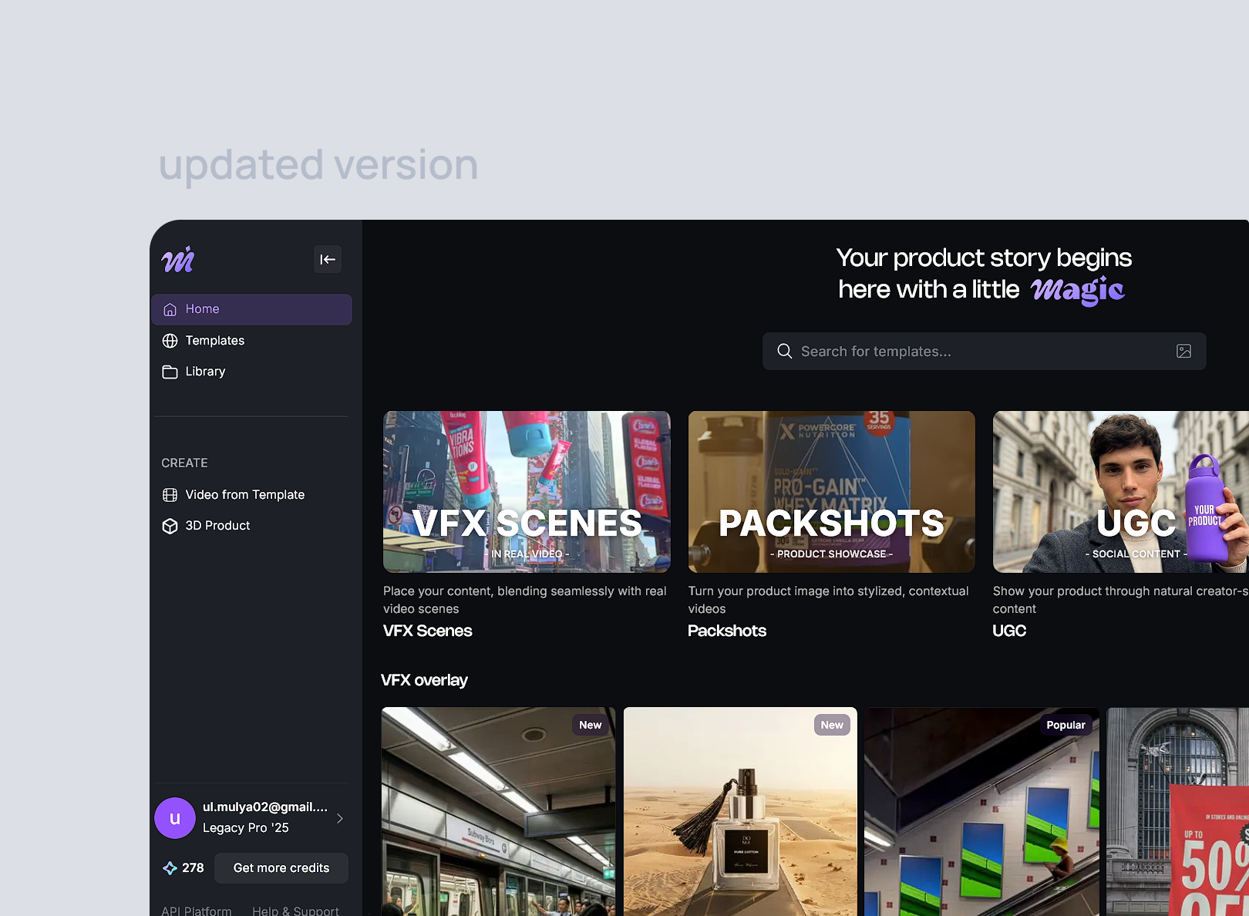
Task: Click the magnifier search icon
Action: coord(784,352)
